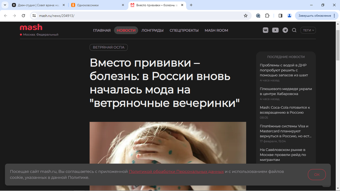The height and width of the screenshot is (191, 340).
Task: Open the tab search chevron button
Action: click(x=4, y=5)
